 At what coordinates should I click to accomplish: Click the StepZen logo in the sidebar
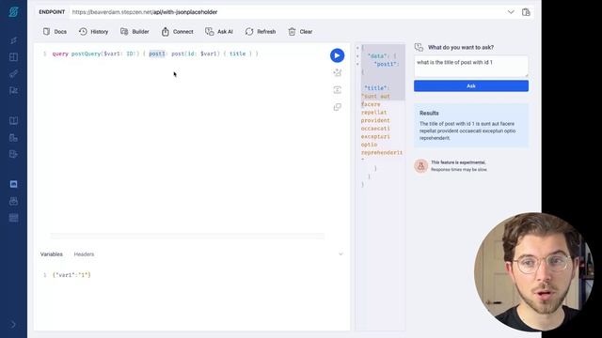click(x=13, y=12)
